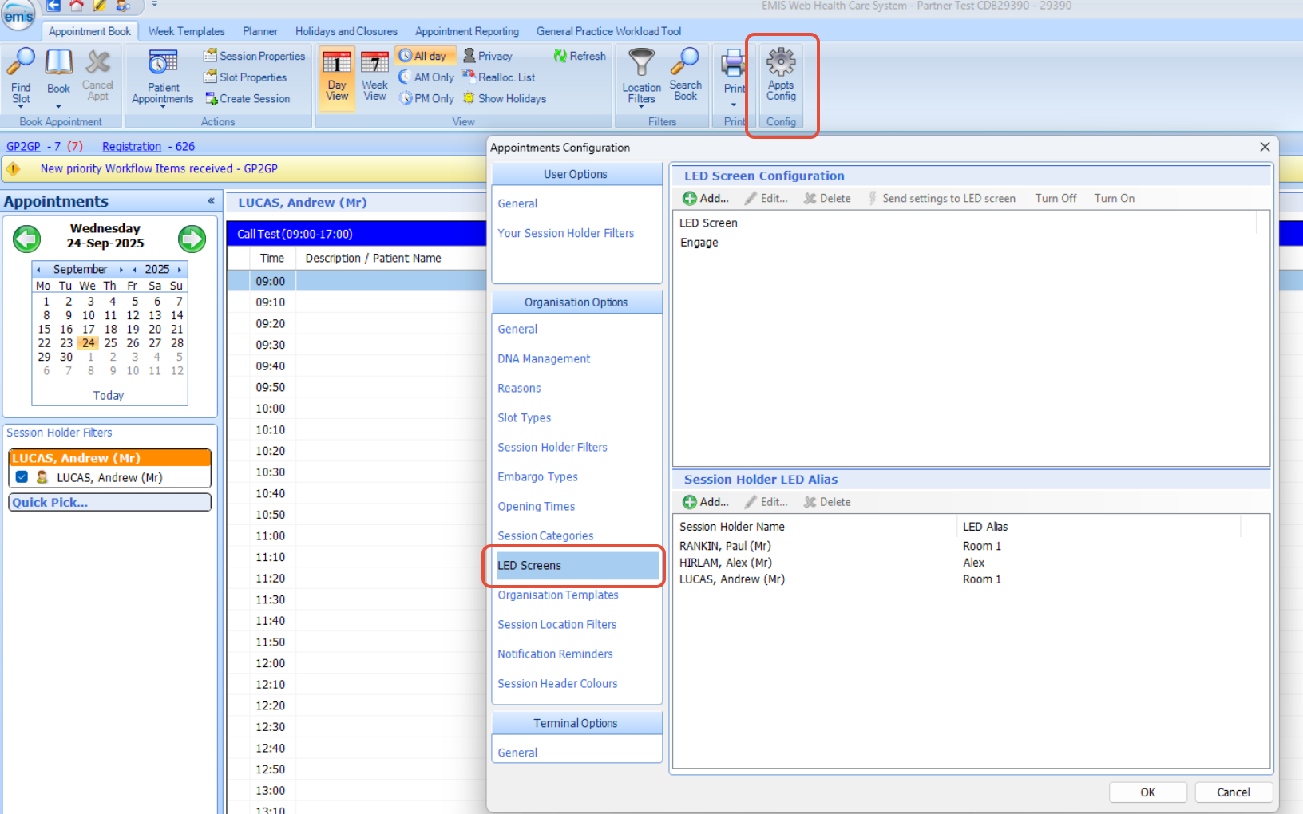Open General Practice Workload Tool tab
The height and width of the screenshot is (814, 1303).
click(x=608, y=31)
